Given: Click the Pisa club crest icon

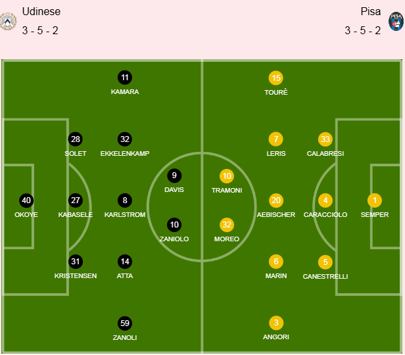Looking at the screenshot, I should (x=396, y=21).
